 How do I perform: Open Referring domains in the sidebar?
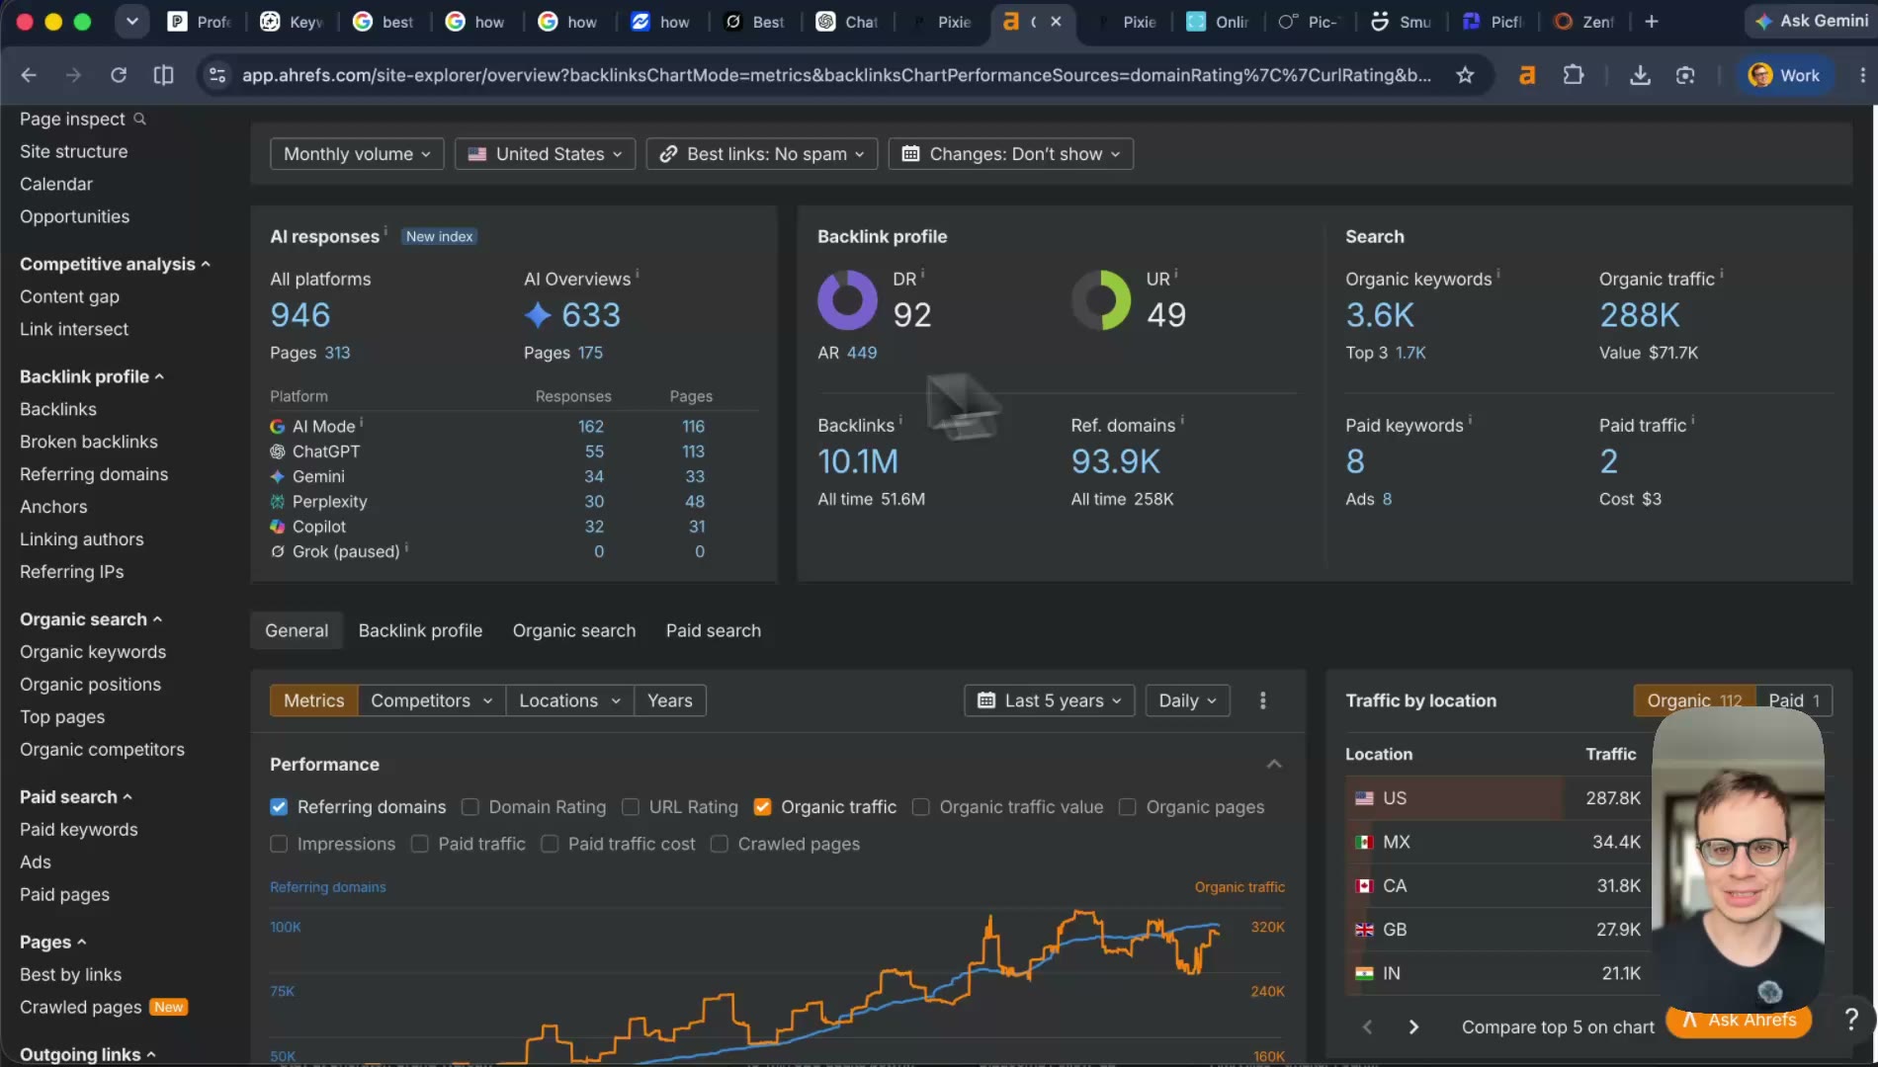94,474
